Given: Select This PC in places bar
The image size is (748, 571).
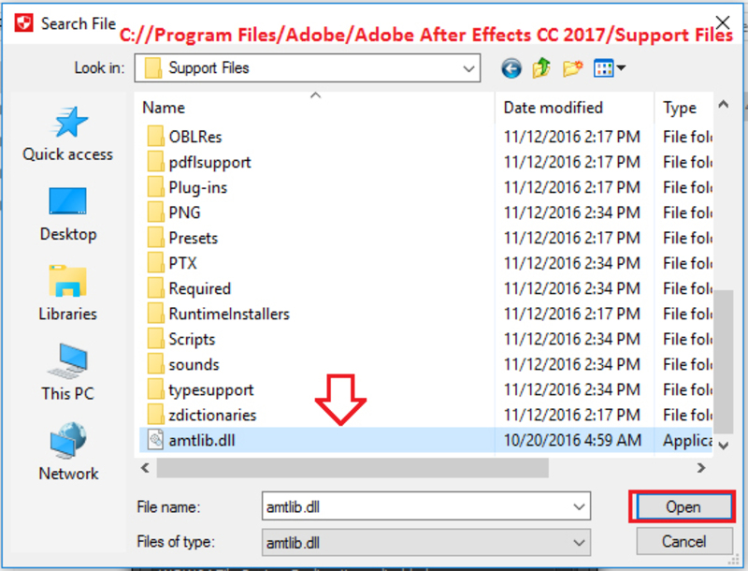Looking at the screenshot, I should click(x=68, y=373).
